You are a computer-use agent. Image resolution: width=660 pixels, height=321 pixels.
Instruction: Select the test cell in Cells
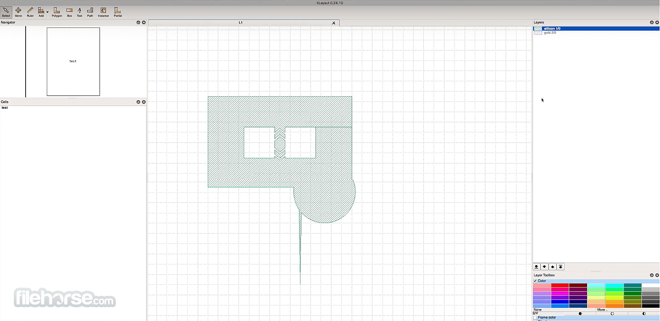tap(5, 108)
